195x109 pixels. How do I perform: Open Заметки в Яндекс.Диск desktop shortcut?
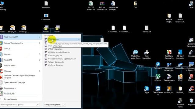coord(169,67)
